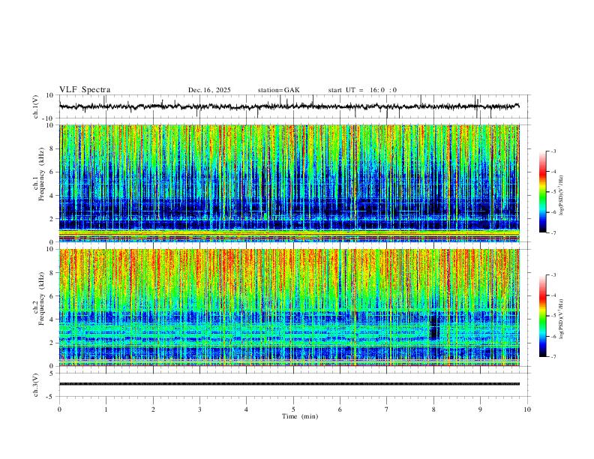Screen dimensions: 594x459
Task: Click the time axis tick label '9'
Action: pos(480,409)
